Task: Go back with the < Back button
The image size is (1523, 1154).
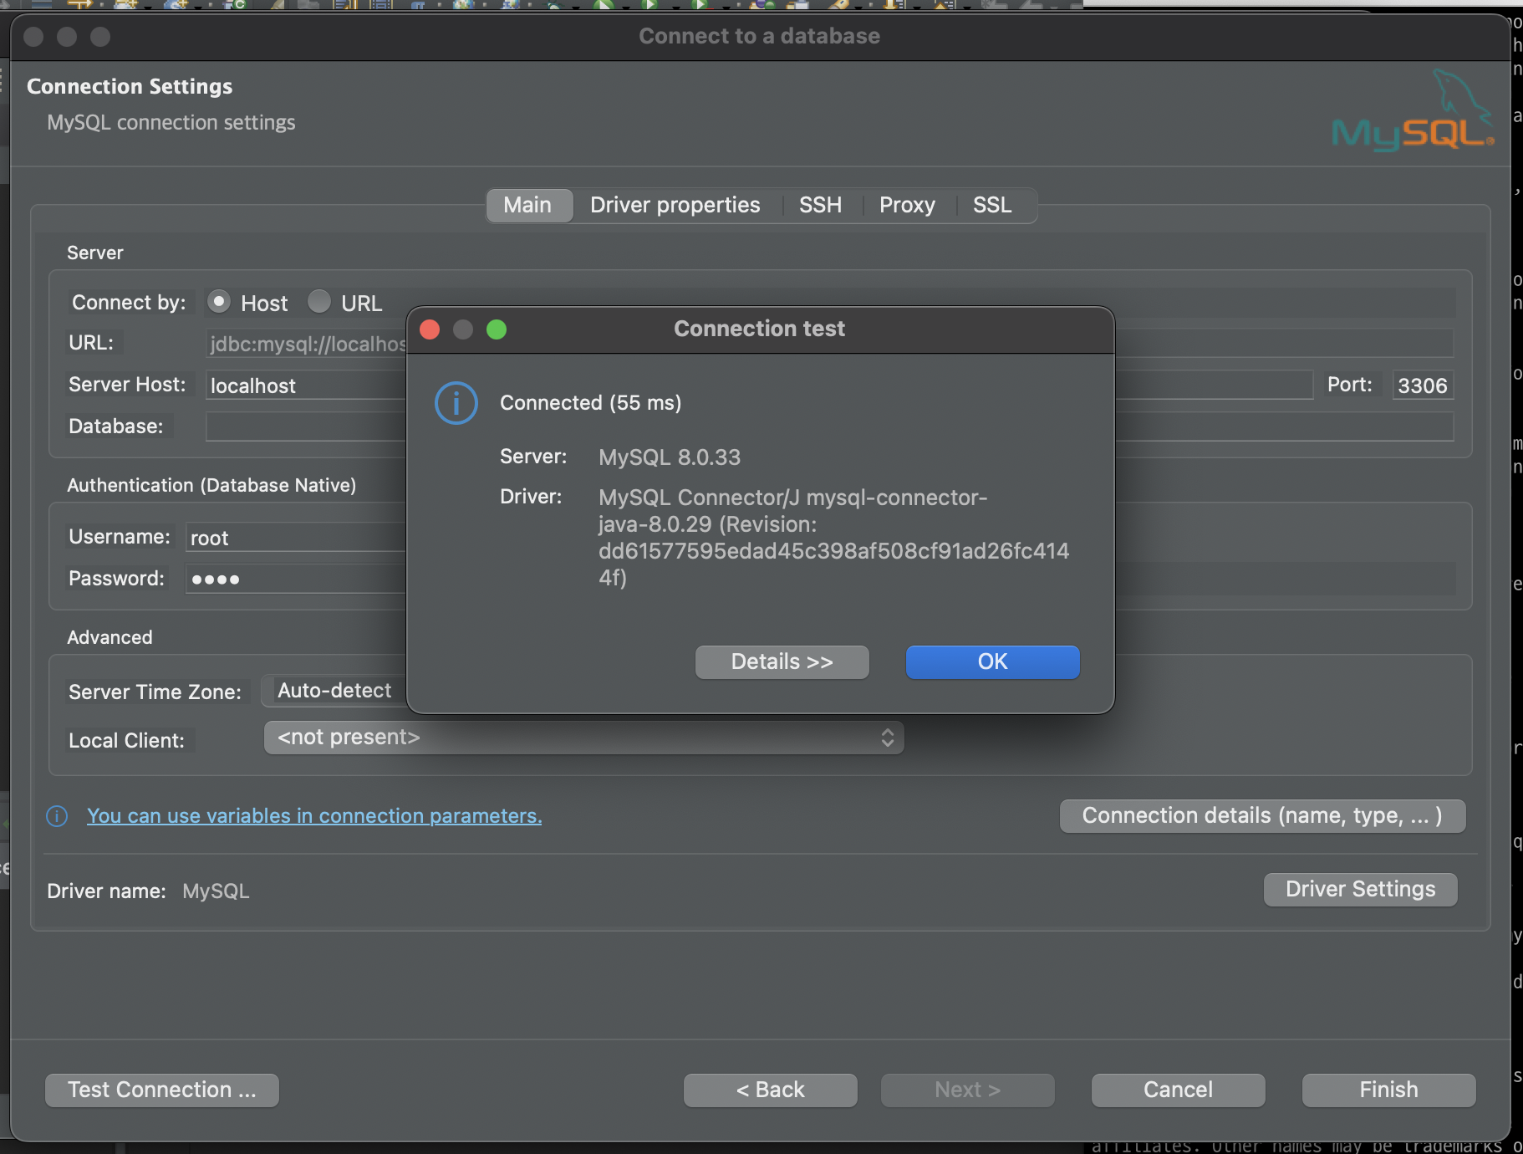Action: pos(770,1090)
